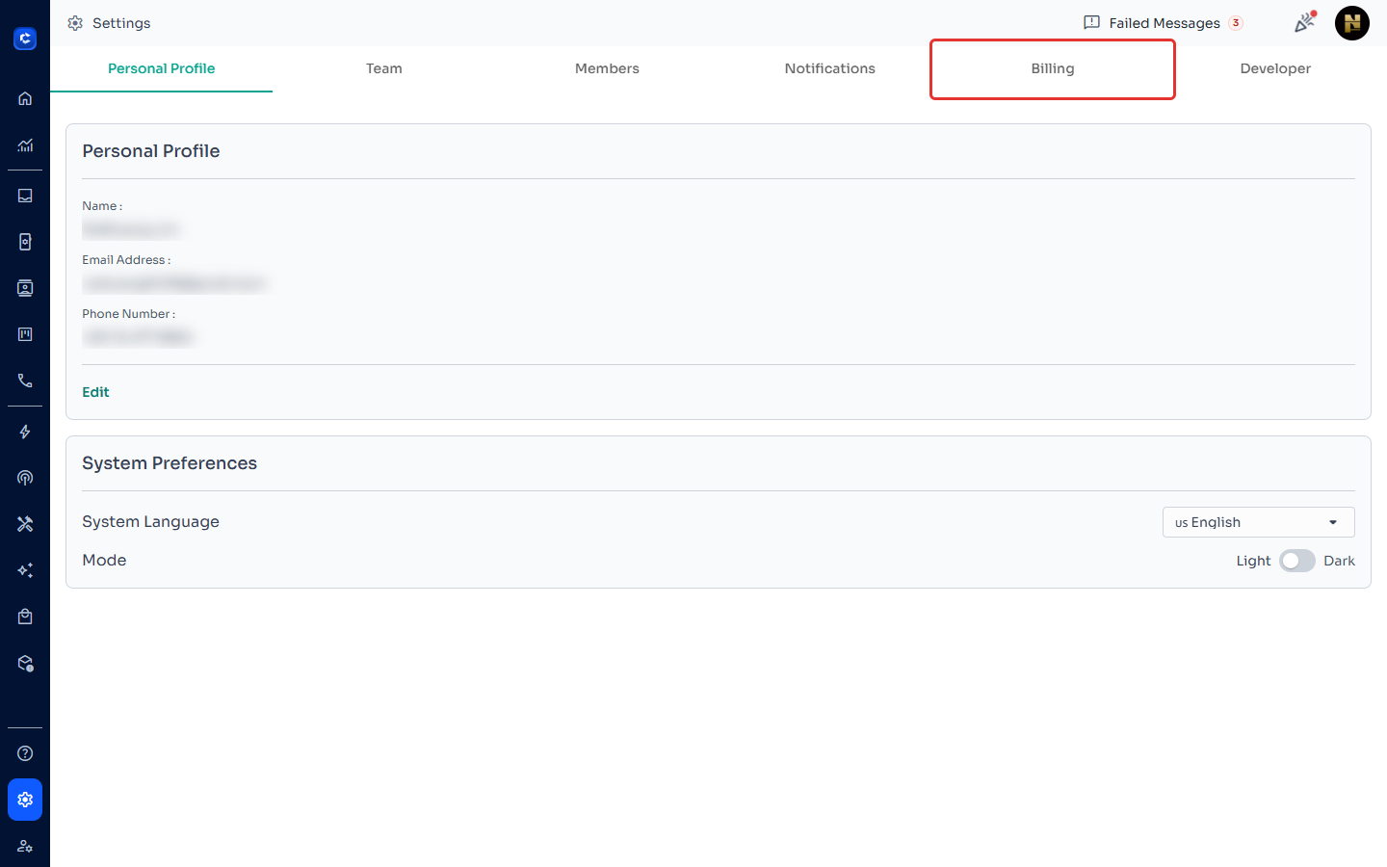
Task: Open the shopping bag icon in sidebar
Action: [25, 617]
